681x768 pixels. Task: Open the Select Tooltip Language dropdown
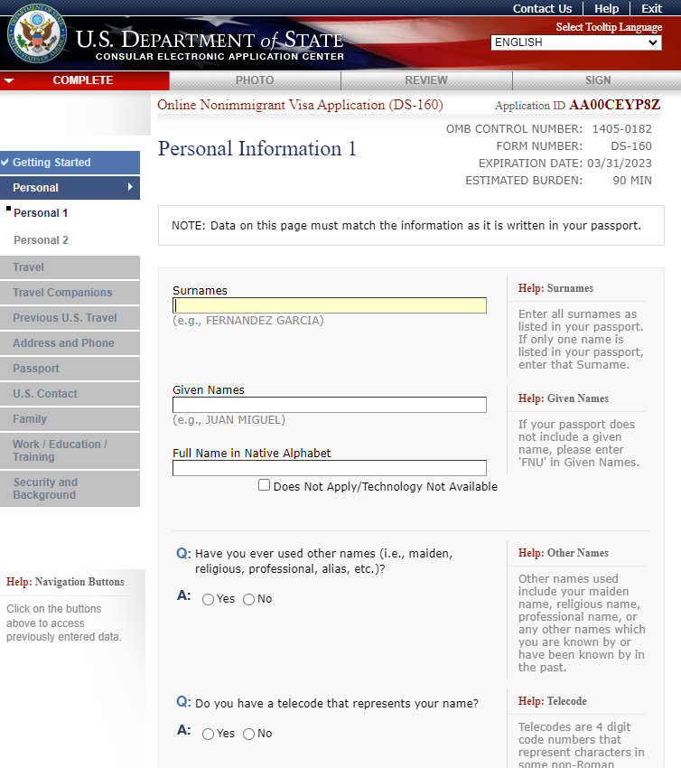pyautogui.click(x=575, y=42)
